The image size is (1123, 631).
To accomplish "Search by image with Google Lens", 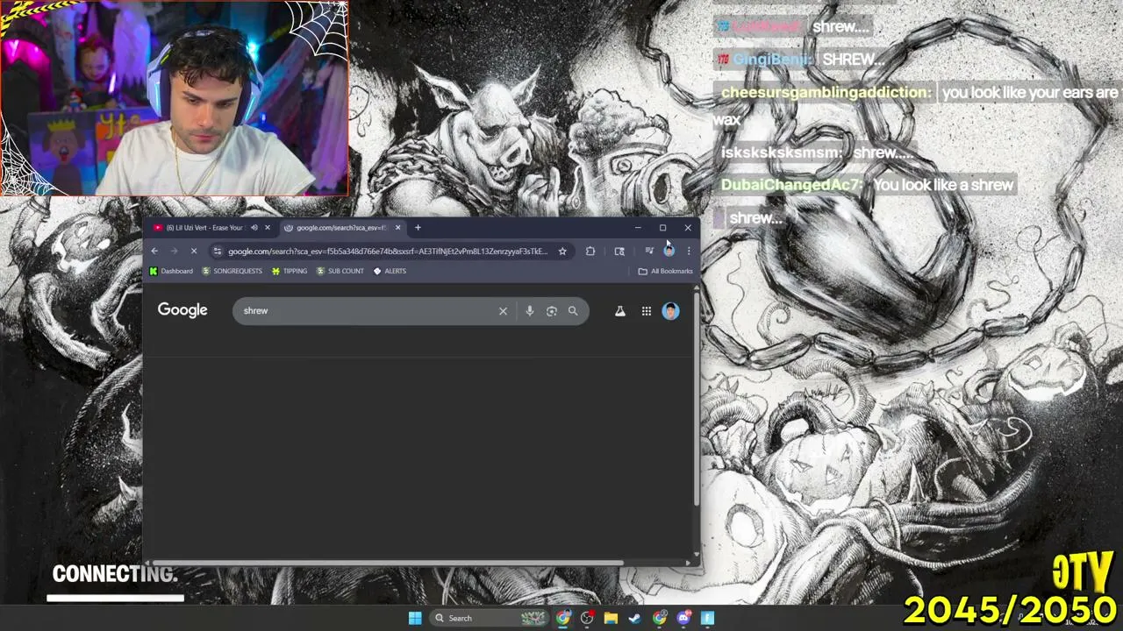I will pos(551,311).
